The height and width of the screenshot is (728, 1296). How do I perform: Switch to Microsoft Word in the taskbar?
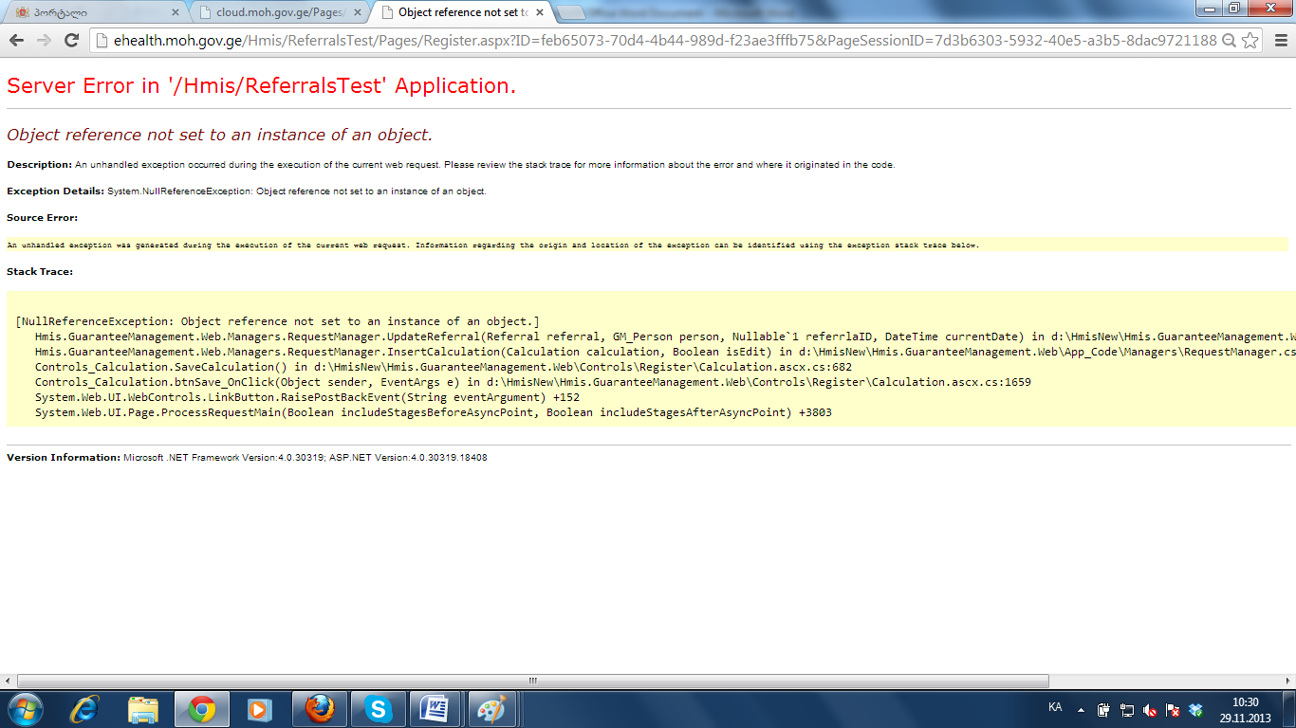435,709
